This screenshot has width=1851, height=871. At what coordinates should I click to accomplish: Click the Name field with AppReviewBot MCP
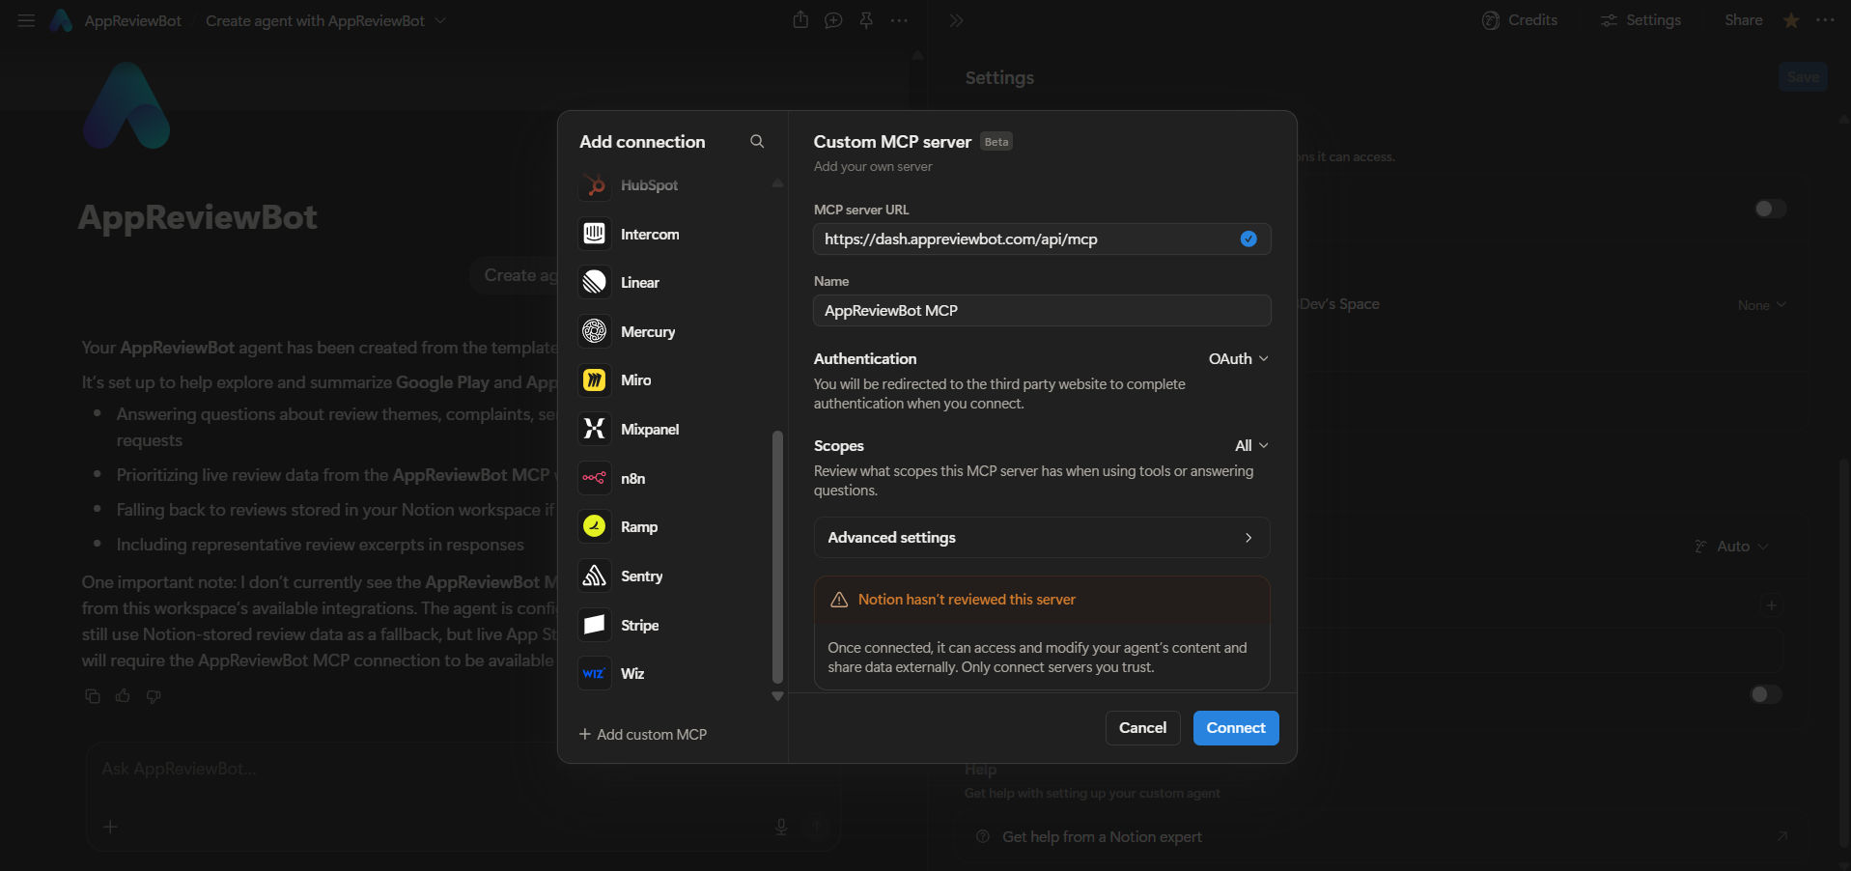(x=1042, y=311)
